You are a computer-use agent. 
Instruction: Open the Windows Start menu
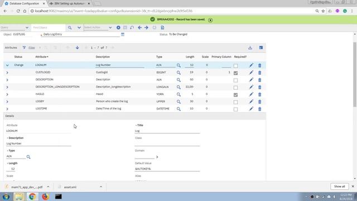(x=6, y=197)
